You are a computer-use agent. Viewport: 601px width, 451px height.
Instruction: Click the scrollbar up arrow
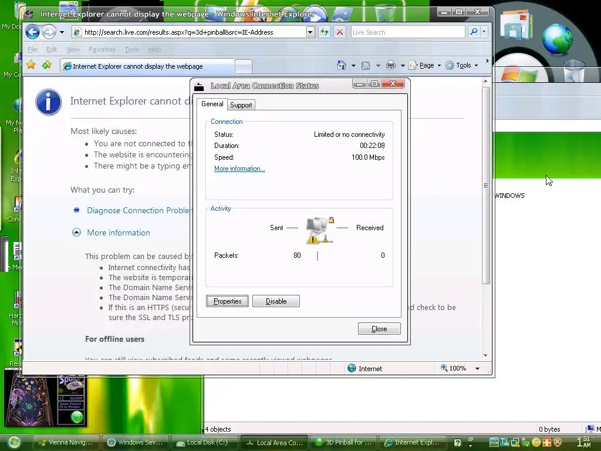pos(485,81)
